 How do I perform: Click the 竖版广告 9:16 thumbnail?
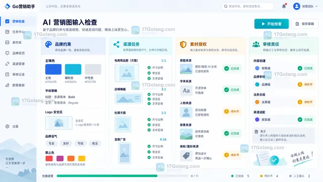pyautogui.click(x=125, y=153)
